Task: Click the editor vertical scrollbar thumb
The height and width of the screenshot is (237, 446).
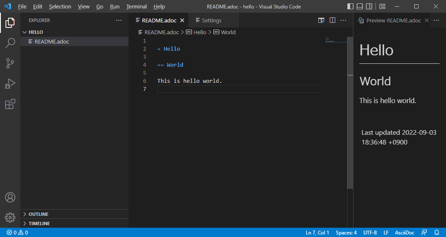Action: [x=350, y=113]
